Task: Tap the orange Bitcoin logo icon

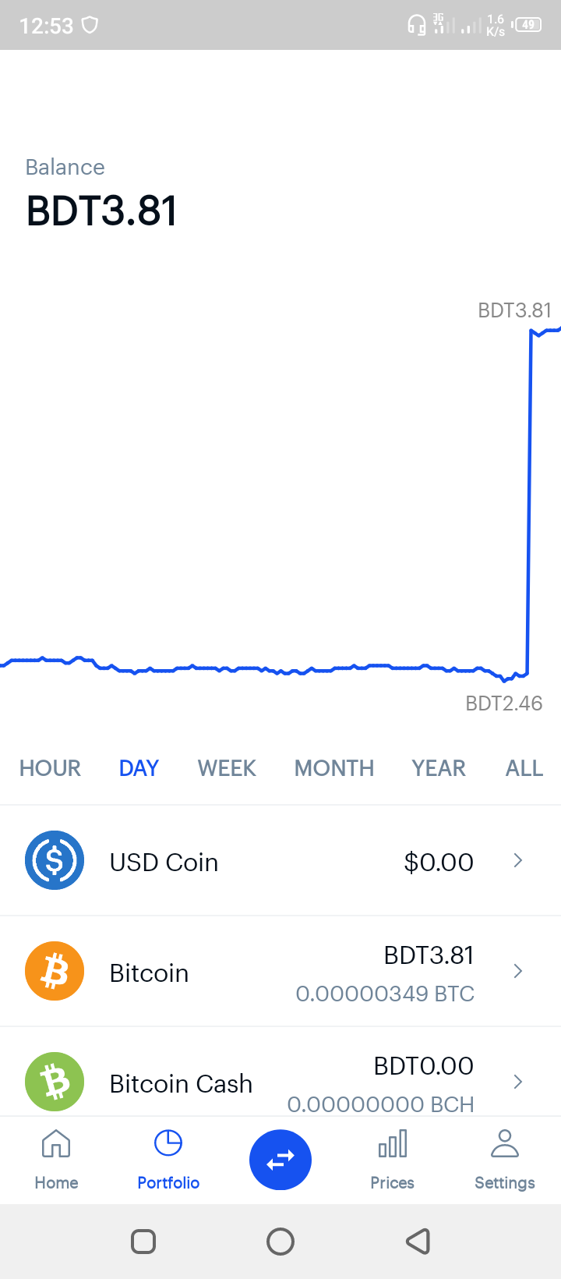Action: tap(55, 971)
